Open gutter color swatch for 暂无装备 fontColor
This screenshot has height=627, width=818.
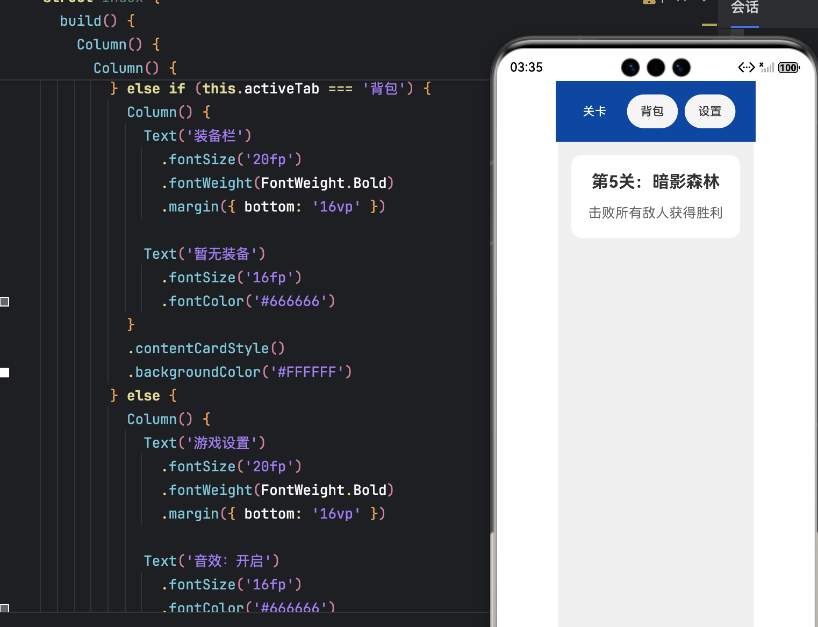(5, 302)
